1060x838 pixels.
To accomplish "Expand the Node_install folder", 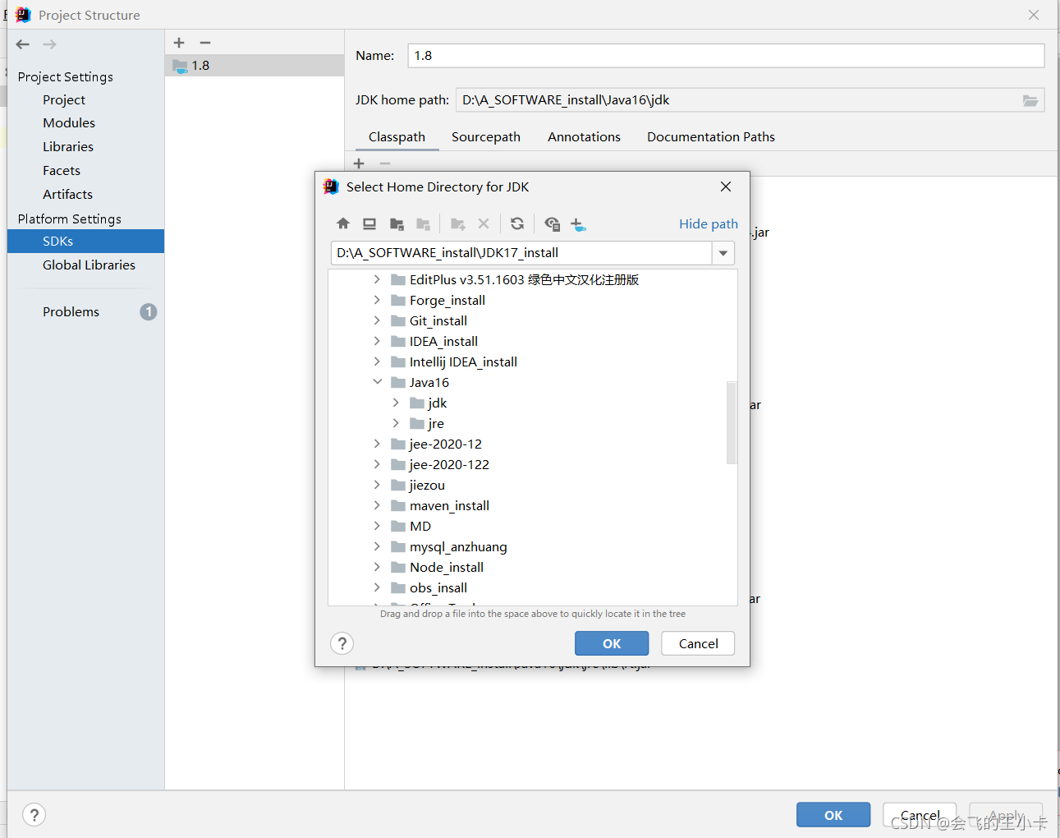I will [377, 567].
